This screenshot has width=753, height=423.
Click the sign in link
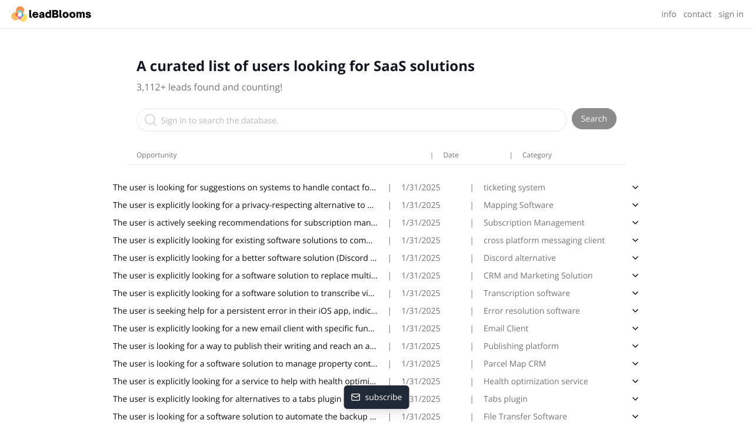(731, 14)
